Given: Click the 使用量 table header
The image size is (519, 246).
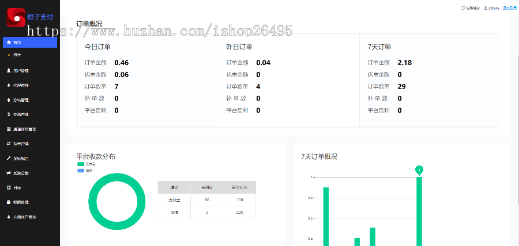Looking at the screenshot, I should pyautogui.click(x=207, y=187).
